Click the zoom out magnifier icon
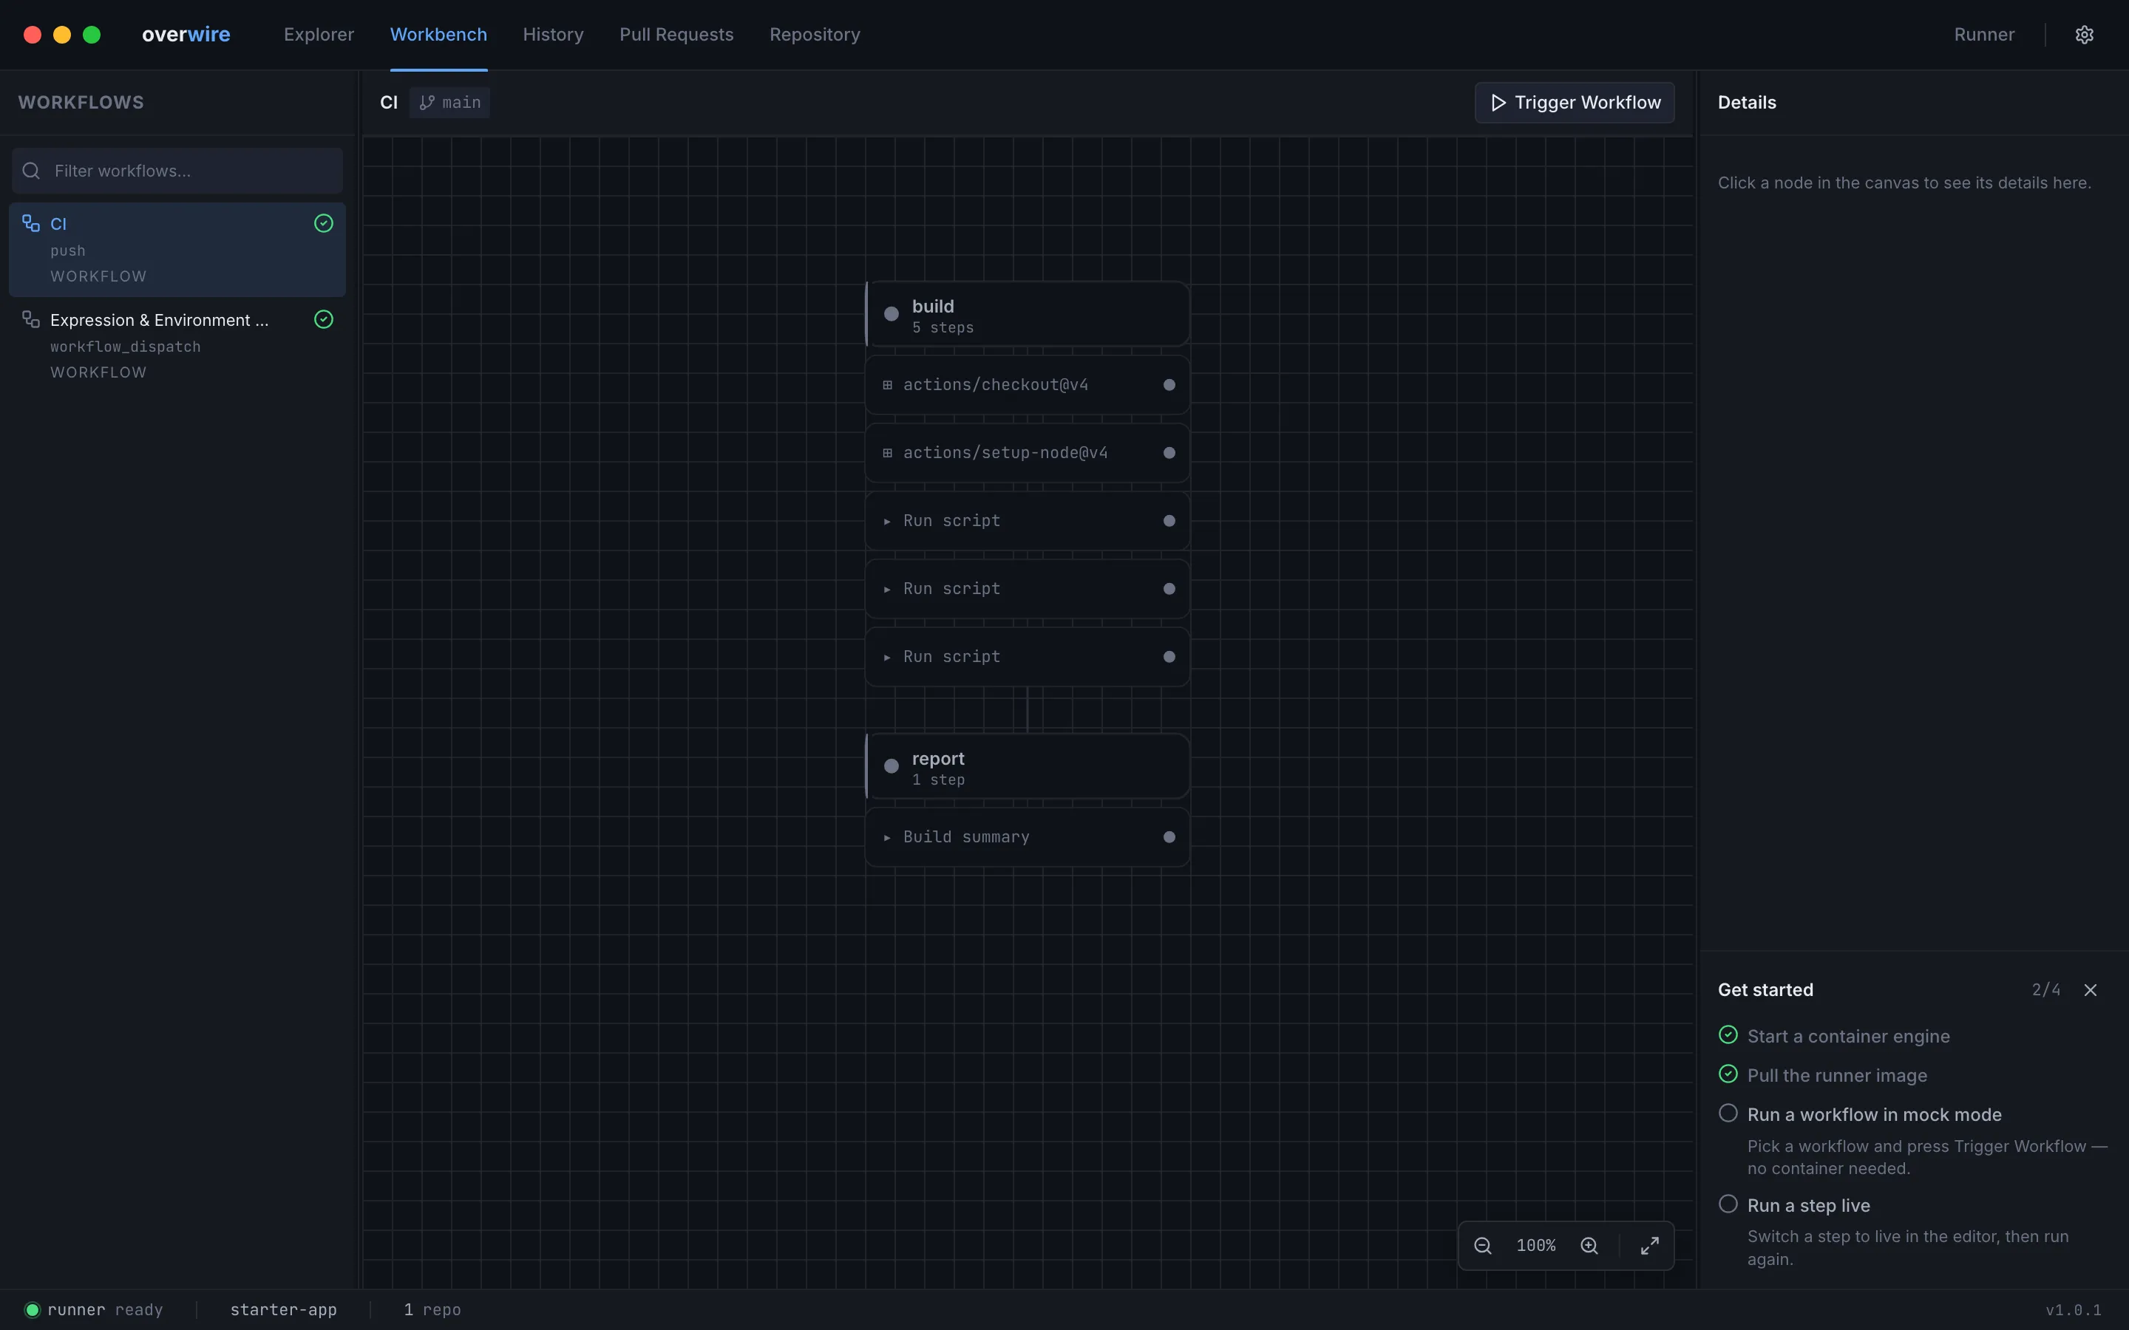The image size is (2129, 1330). click(1482, 1246)
